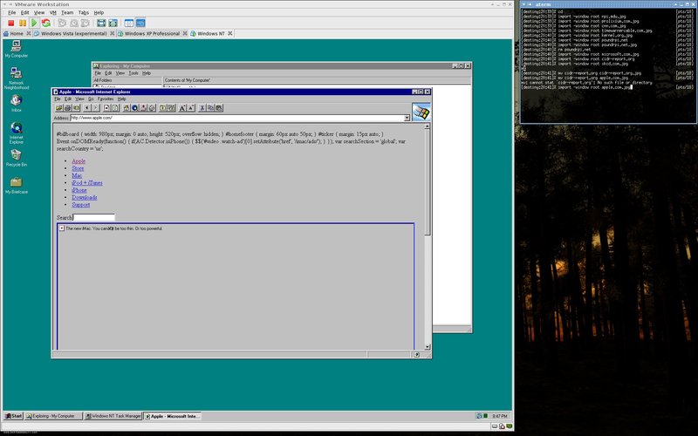Image resolution: width=698 pixels, height=436 pixels.
Task: Click the Revert to Snapshot icon
Action: 74,23
